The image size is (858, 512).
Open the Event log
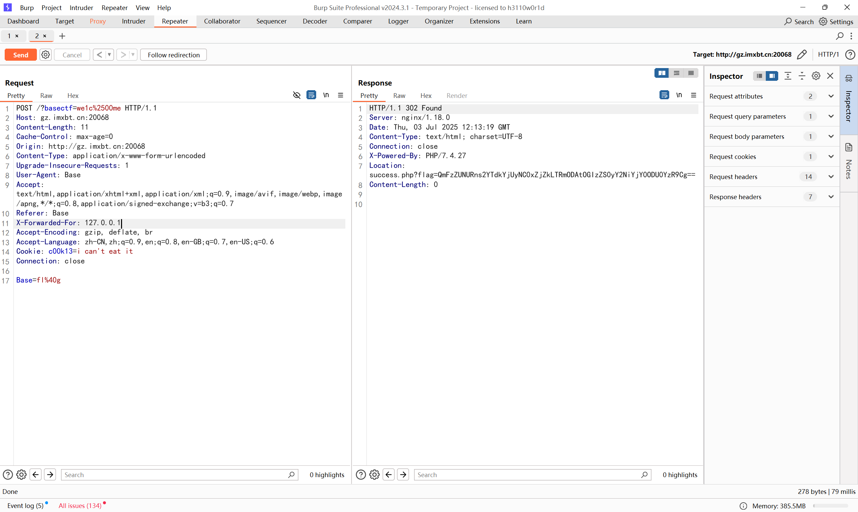click(x=25, y=505)
